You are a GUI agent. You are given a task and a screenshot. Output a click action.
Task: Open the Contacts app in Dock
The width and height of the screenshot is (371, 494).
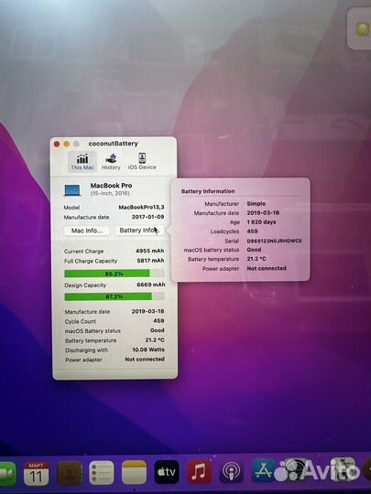70,473
